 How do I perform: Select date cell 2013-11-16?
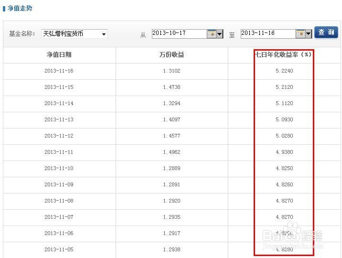[x=59, y=71]
